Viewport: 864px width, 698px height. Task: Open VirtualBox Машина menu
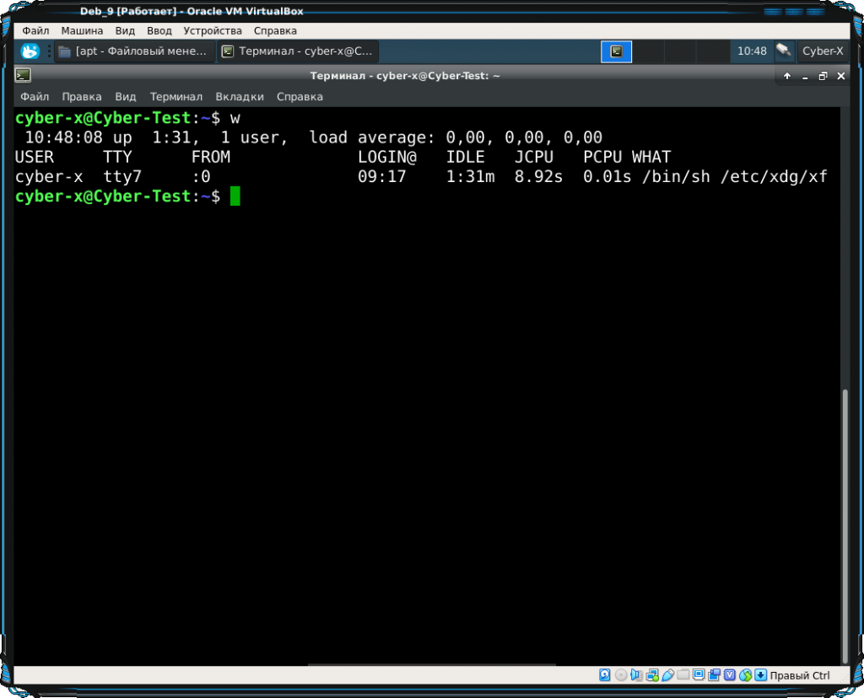pyautogui.click(x=82, y=31)
